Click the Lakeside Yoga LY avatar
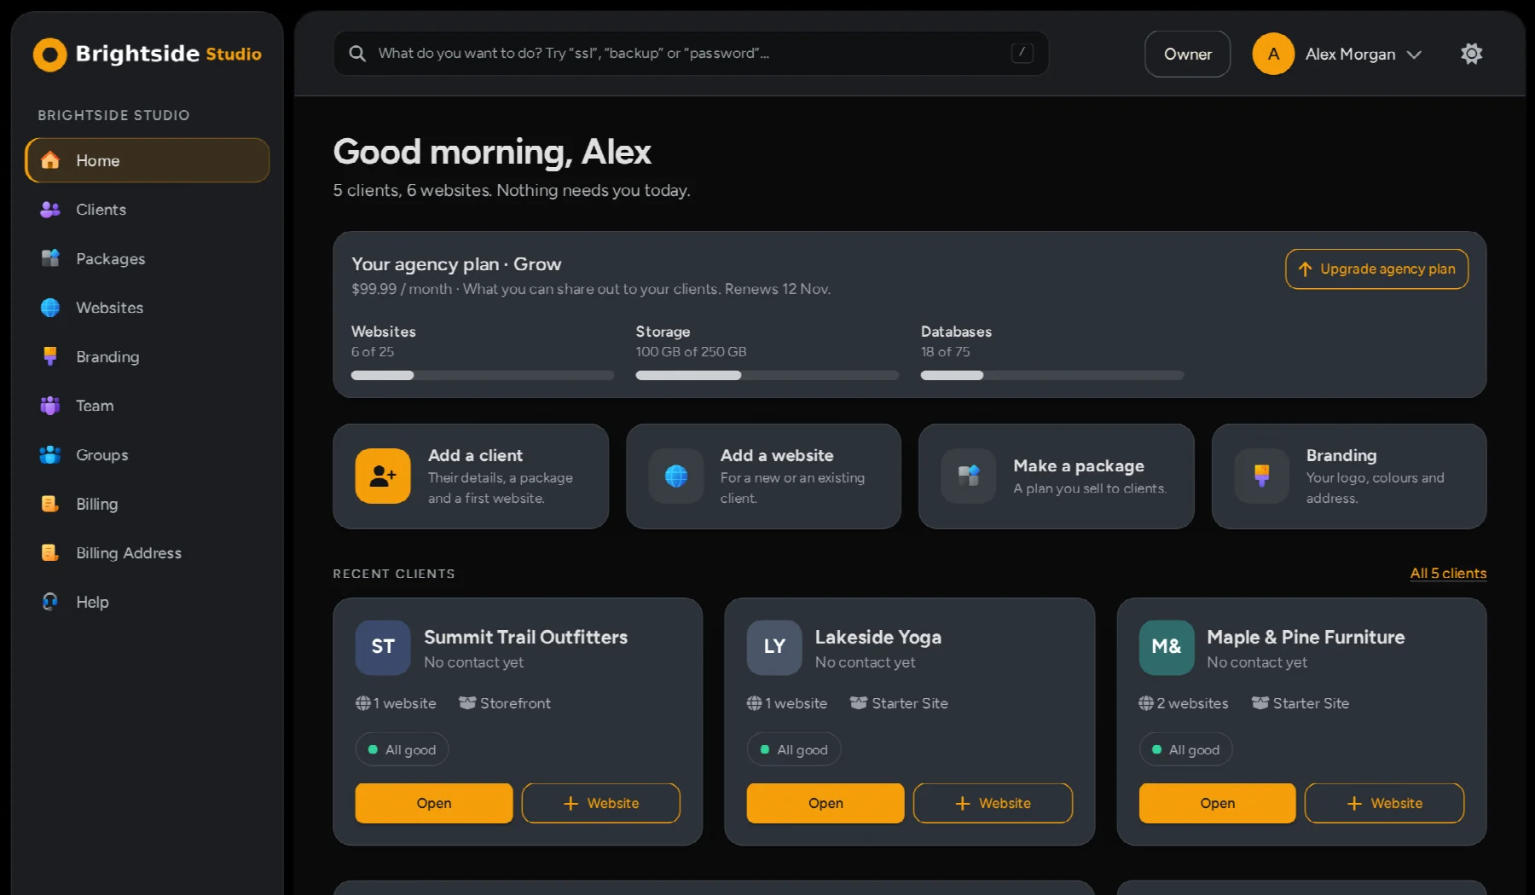1535x895 pixels. point(774,647)
